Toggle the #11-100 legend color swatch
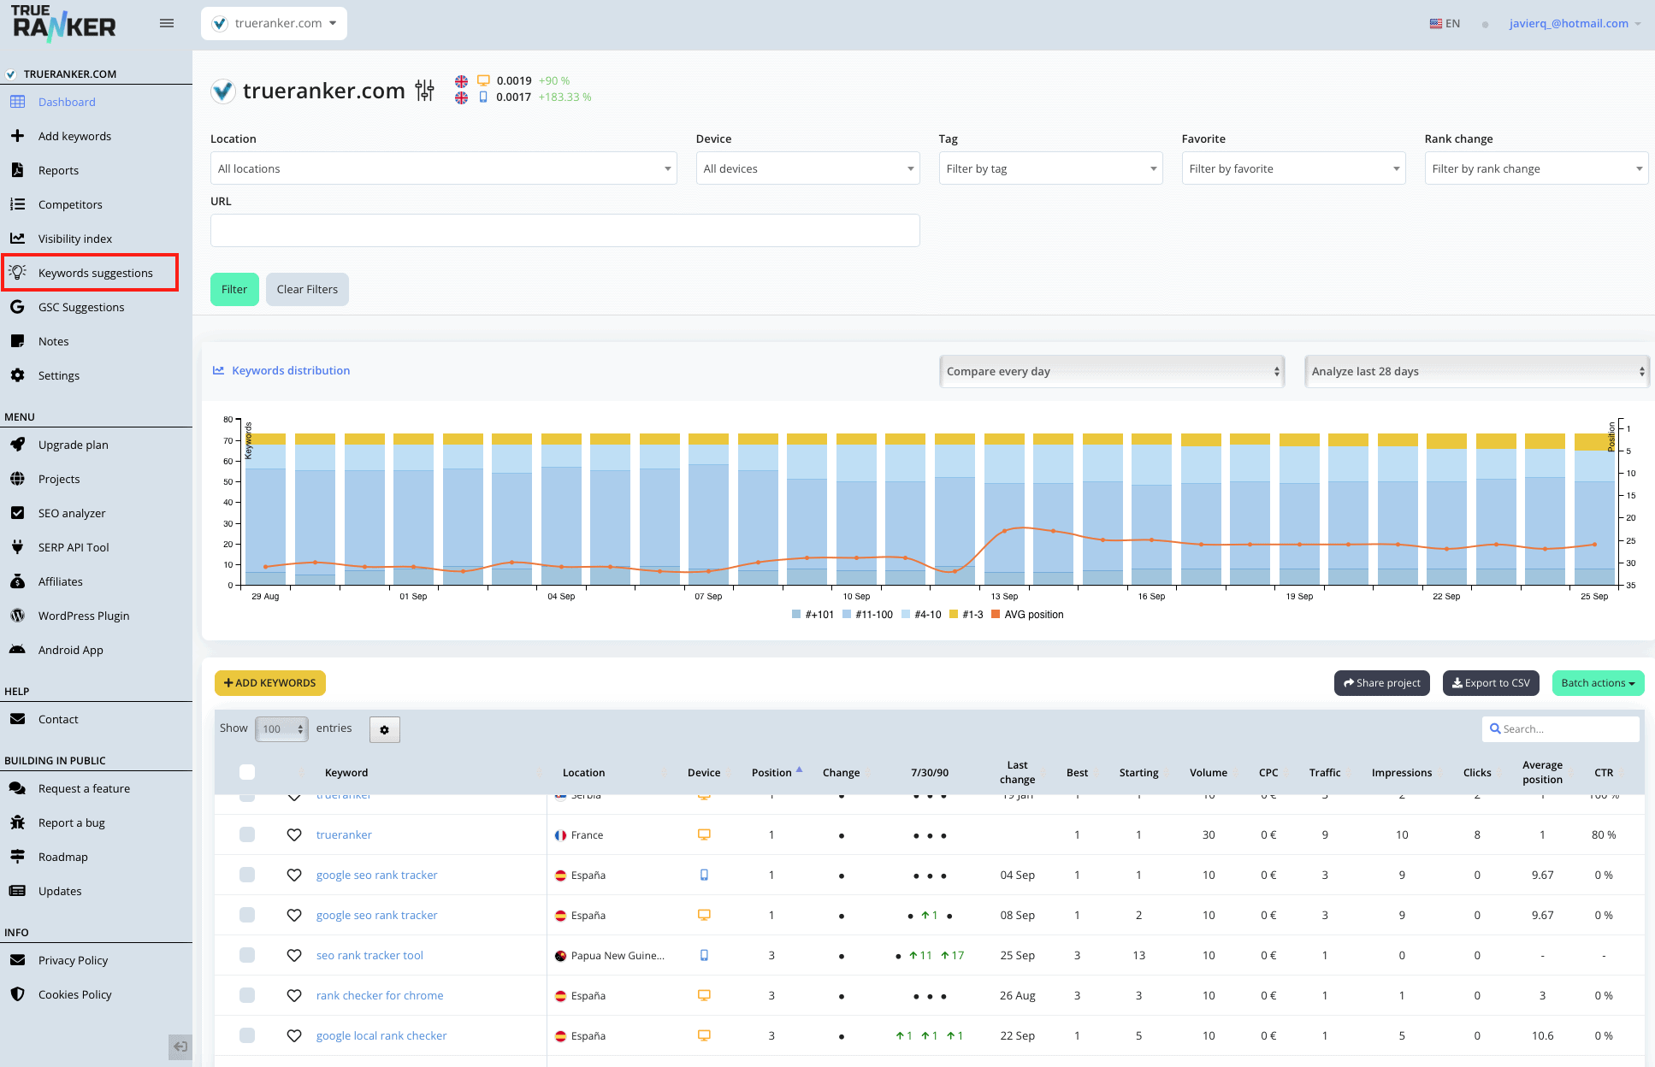The image size is (1655, 1067). click(x=847, y=615)
